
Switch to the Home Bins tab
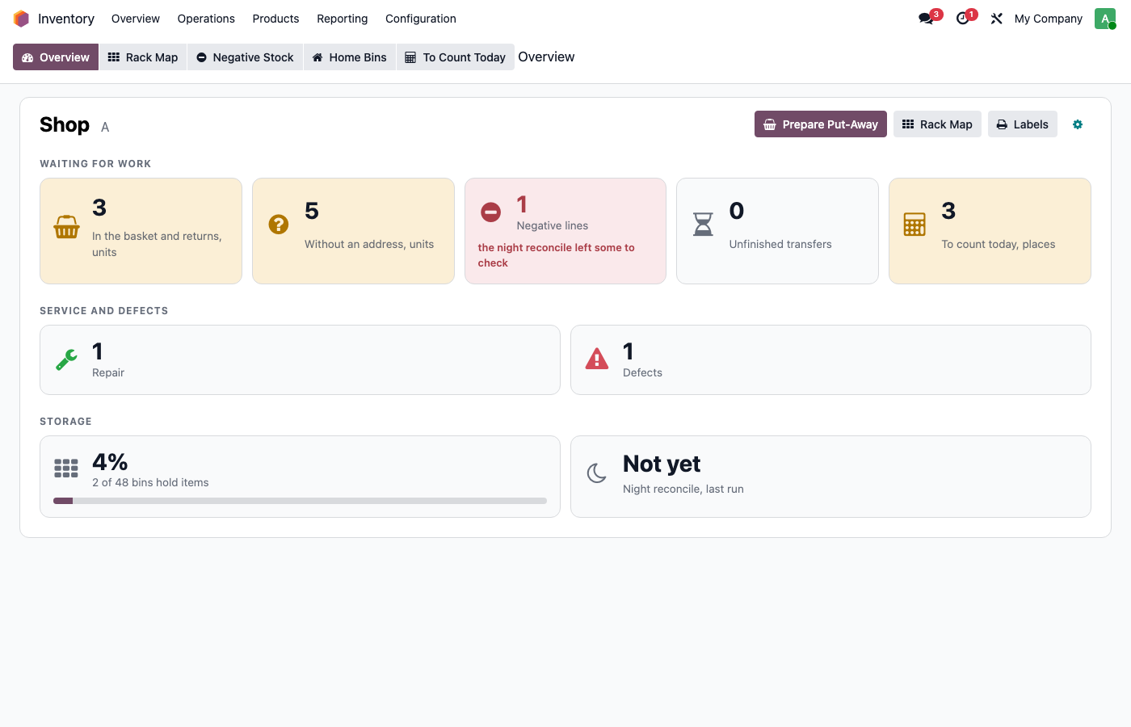coord(350,57)
